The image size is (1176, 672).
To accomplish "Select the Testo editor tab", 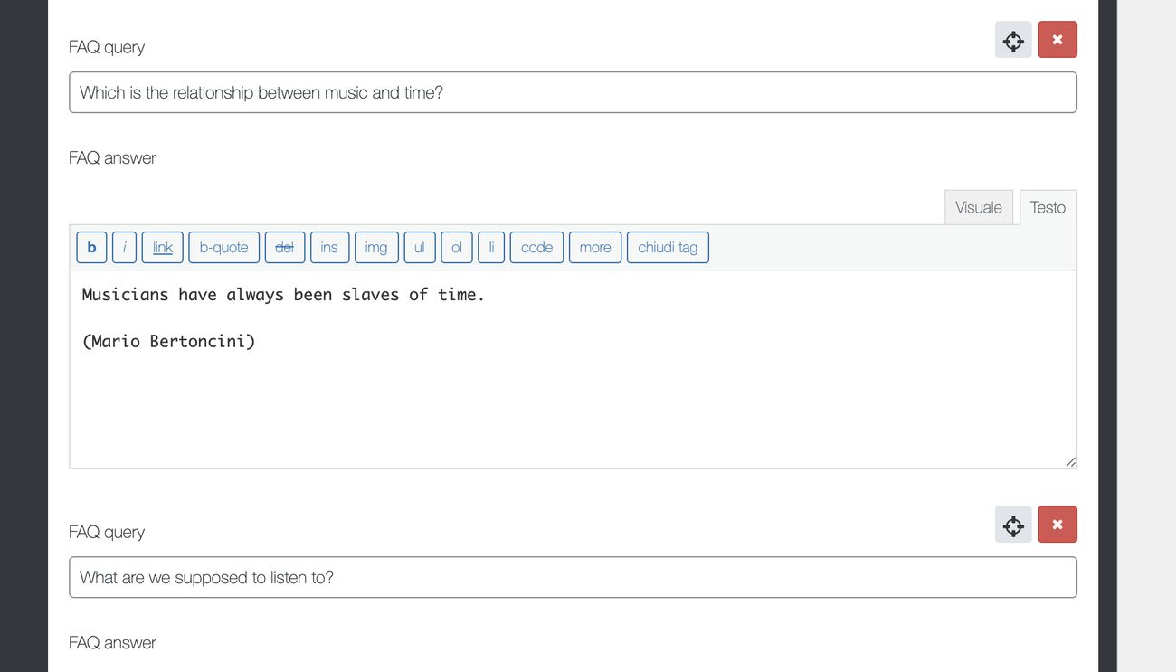I will coord(1048,207).
